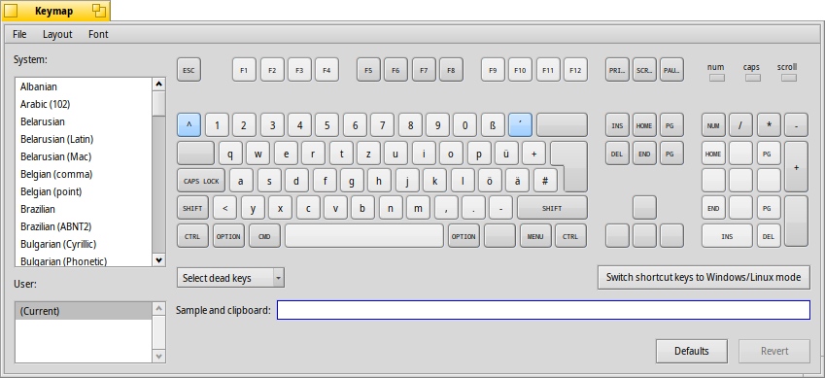This screenshot has height=378, width=825.
Task: Click the keypad DEL key
Action: coord(769,236)
